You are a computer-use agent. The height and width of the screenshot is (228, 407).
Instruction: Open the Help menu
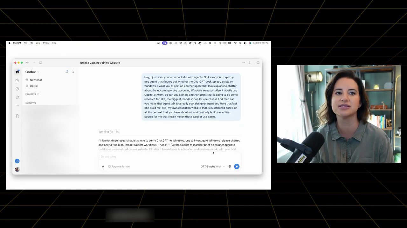coord(54,43)
